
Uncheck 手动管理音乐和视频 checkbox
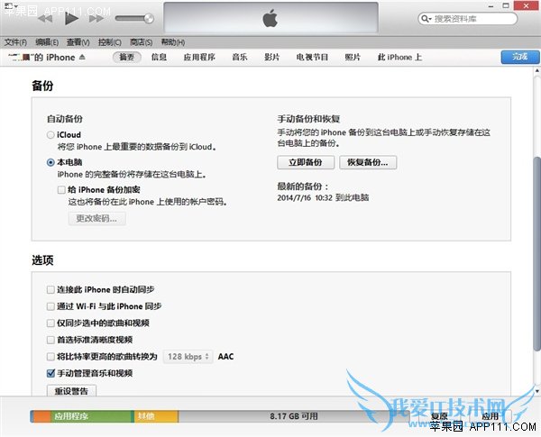50,373
